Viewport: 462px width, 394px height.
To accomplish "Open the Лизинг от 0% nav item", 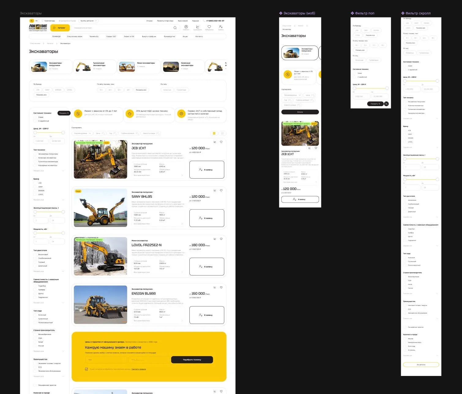I will tap(129, 36).
